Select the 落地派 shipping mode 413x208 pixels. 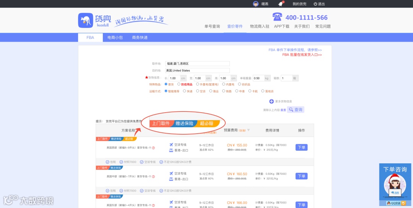(263, 91)
